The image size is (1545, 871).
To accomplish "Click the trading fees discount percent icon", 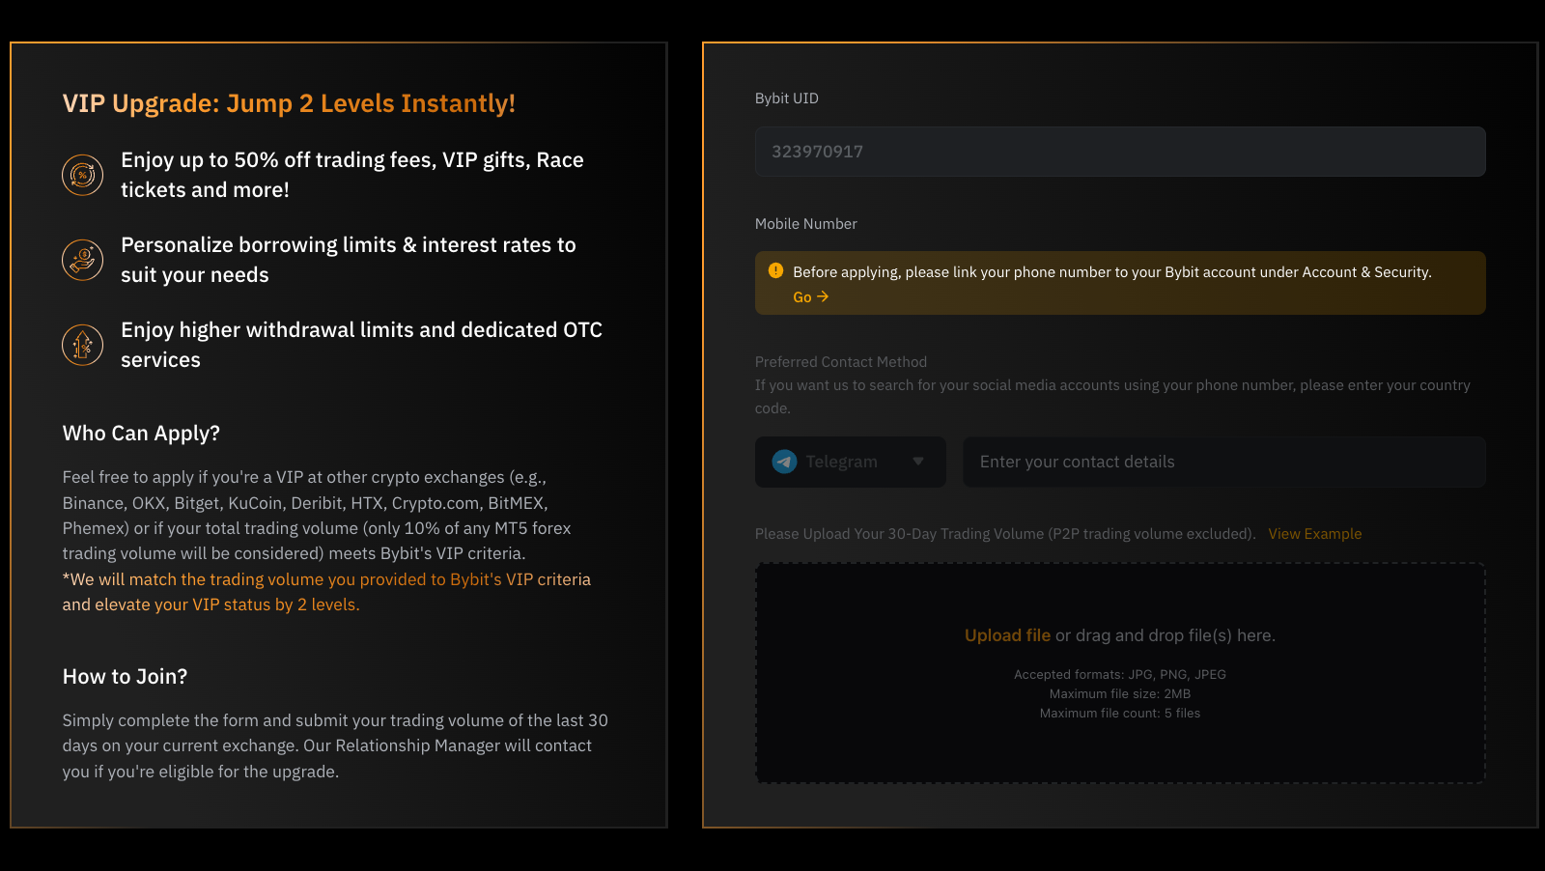I will click(x=82, y=175).
